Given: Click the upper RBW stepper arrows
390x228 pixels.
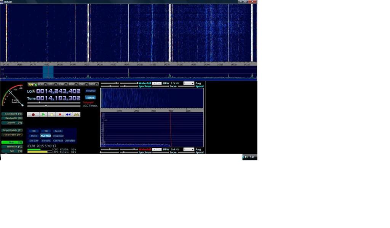Looking at the screenshot, I should tap(157, 83).
